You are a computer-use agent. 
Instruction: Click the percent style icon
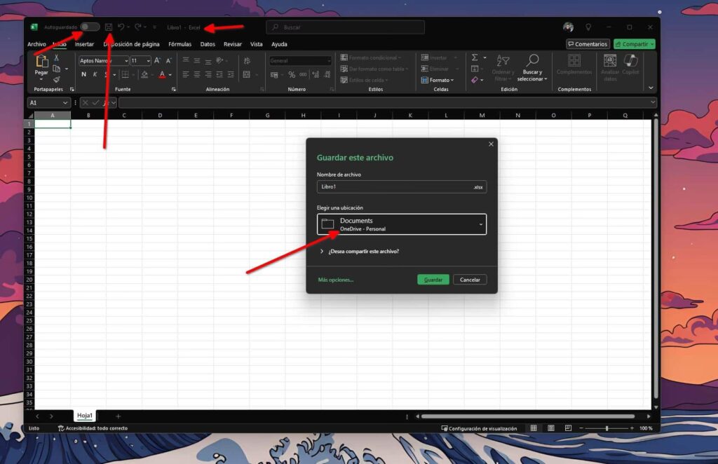(292, 74)
